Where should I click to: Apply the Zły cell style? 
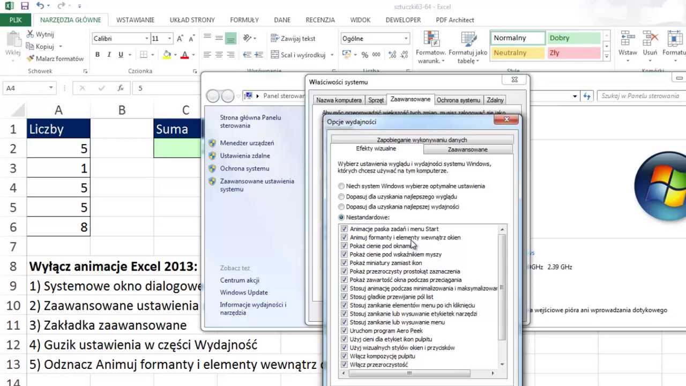point(573,53)
